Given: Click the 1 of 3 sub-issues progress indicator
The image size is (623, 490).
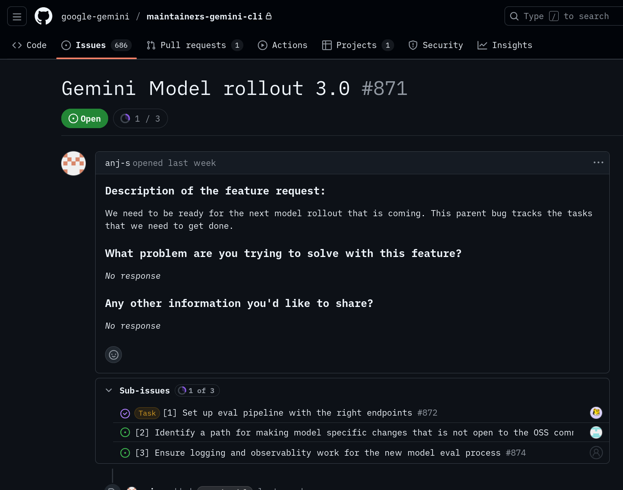Looking at the screenshot, I should tap(197, 390).
